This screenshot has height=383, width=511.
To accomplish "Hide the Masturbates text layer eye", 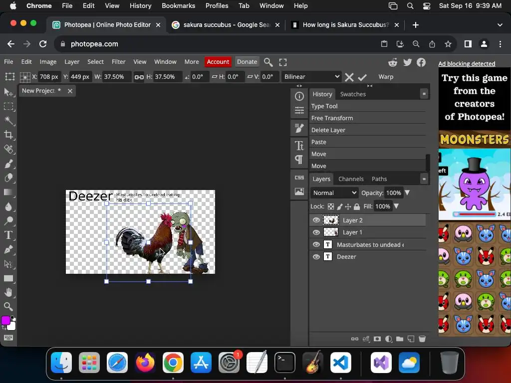I will pyautogui.click(x=316, y=244).
